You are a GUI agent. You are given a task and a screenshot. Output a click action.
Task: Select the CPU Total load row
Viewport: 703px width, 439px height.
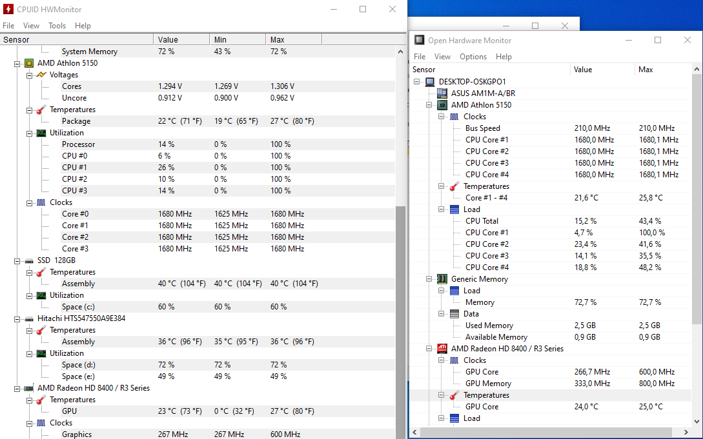(551, 221)
